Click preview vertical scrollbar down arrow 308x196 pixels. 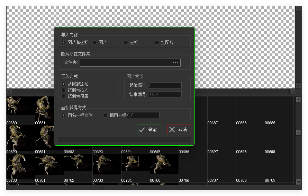(x=298, y=85)
